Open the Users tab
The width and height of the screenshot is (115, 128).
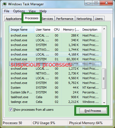pyautogui.click(x=99, y=19)
